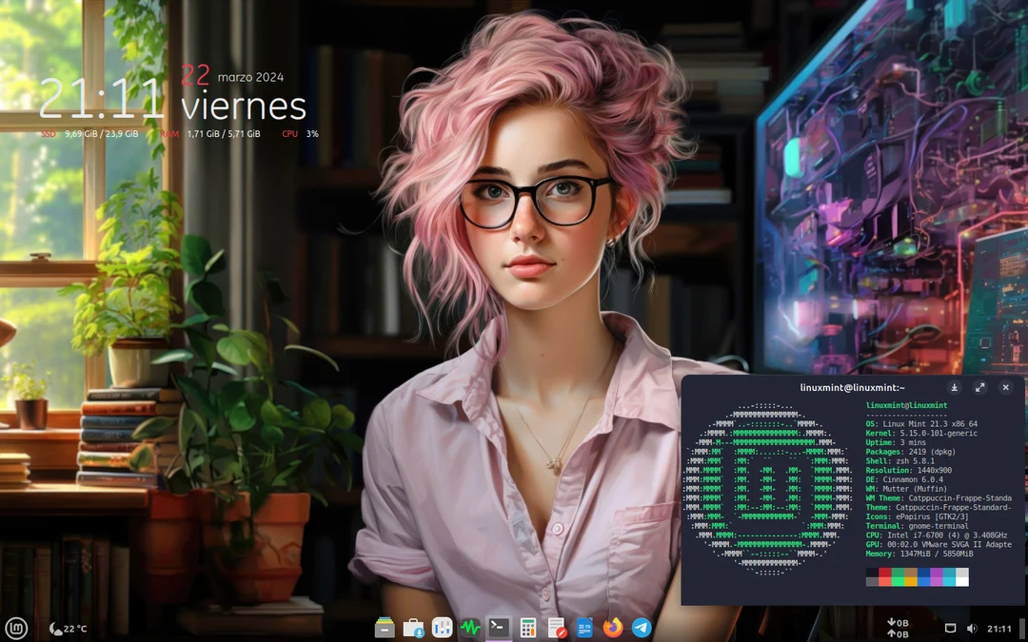Launch Telegram from the taskbar

(x=640, y=628)
